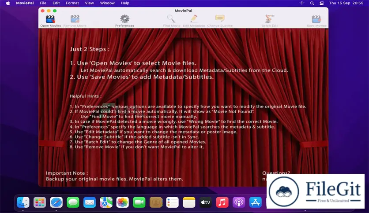Open the View menu

coord(89,3)
